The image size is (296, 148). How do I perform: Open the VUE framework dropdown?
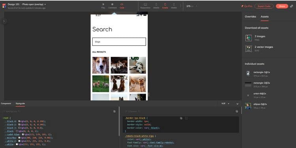pyautogui.click(x=225, y=104)
